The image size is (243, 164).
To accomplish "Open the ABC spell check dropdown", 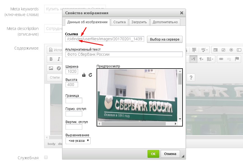I will (204, 50).
